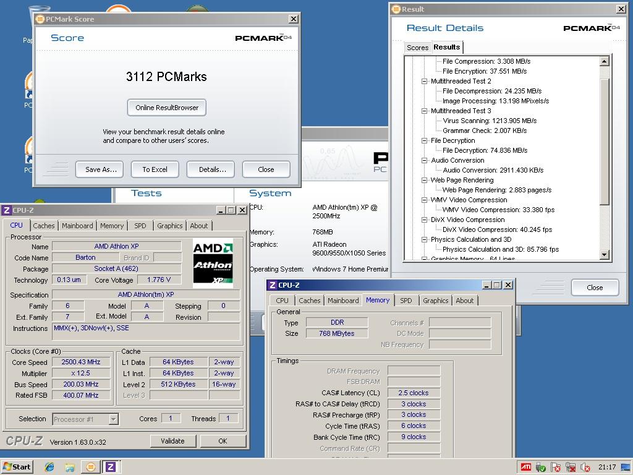
Task: Click CAS# Latency 2.5 clocks value
Action: pos(414,393)
